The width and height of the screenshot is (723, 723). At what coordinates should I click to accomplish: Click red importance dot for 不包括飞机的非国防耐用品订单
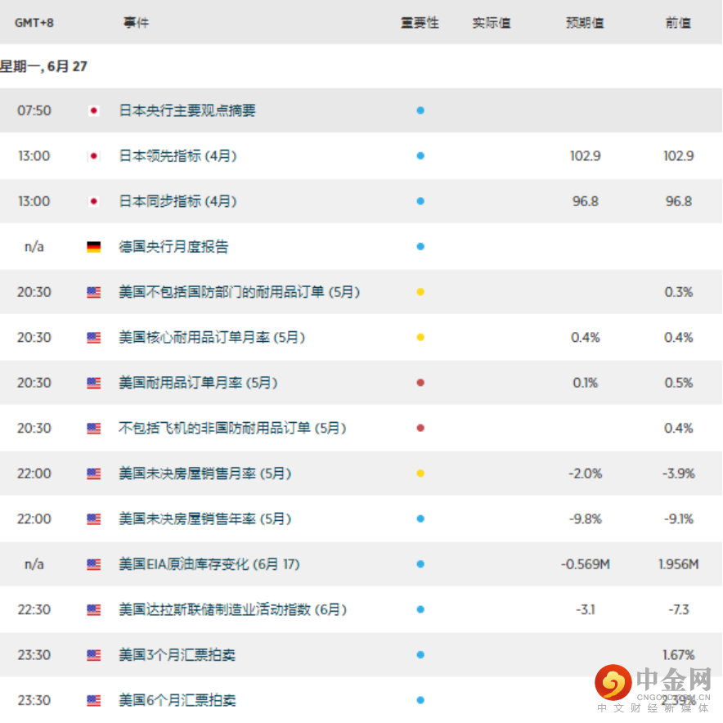420,429
